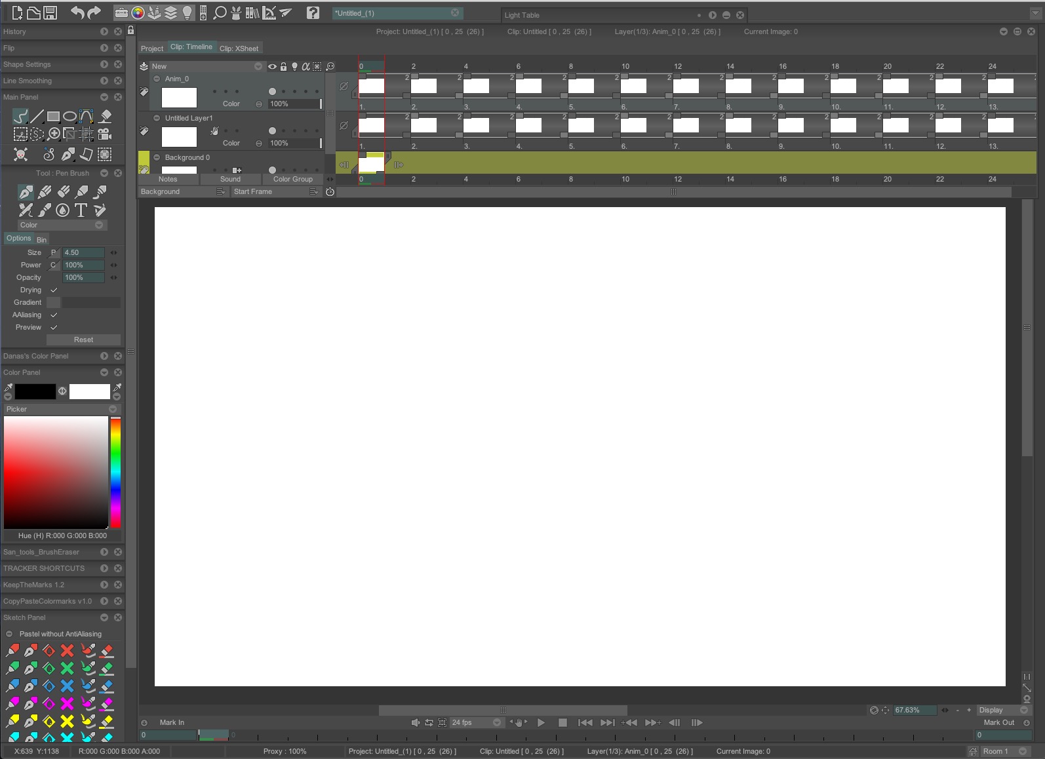This screenshot has height=759, width=1045.
Task: Open the Bin tab of the tool panel
Action: [x=41, y=240]
